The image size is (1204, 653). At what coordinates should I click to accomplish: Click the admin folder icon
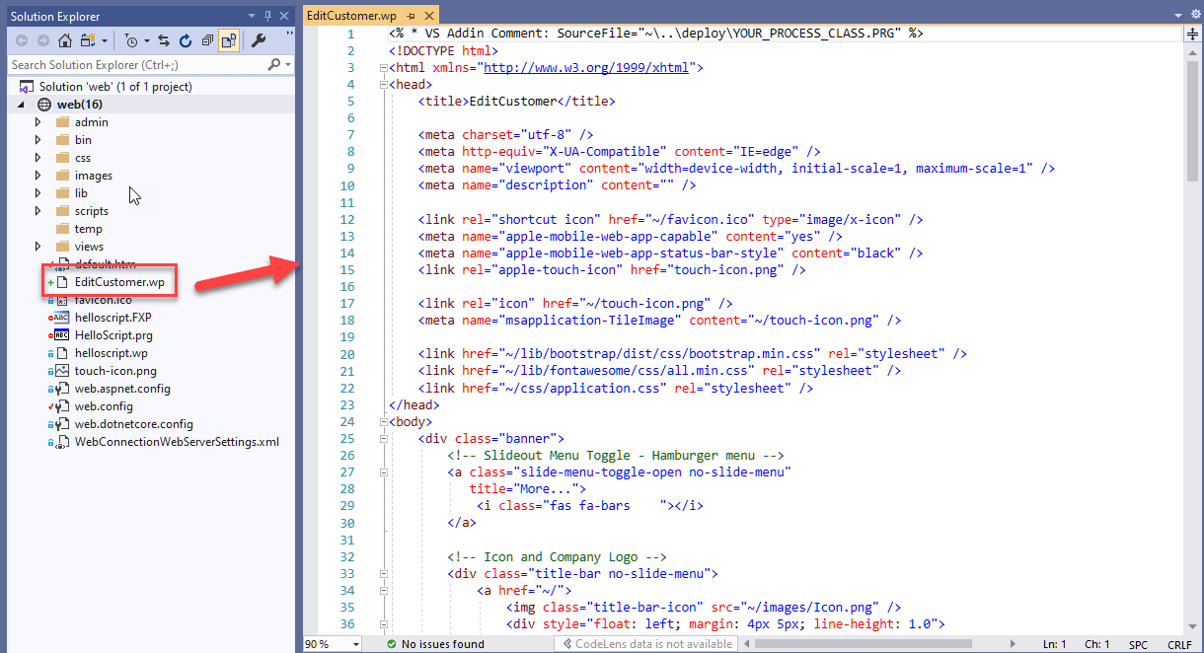coord(62,122)
